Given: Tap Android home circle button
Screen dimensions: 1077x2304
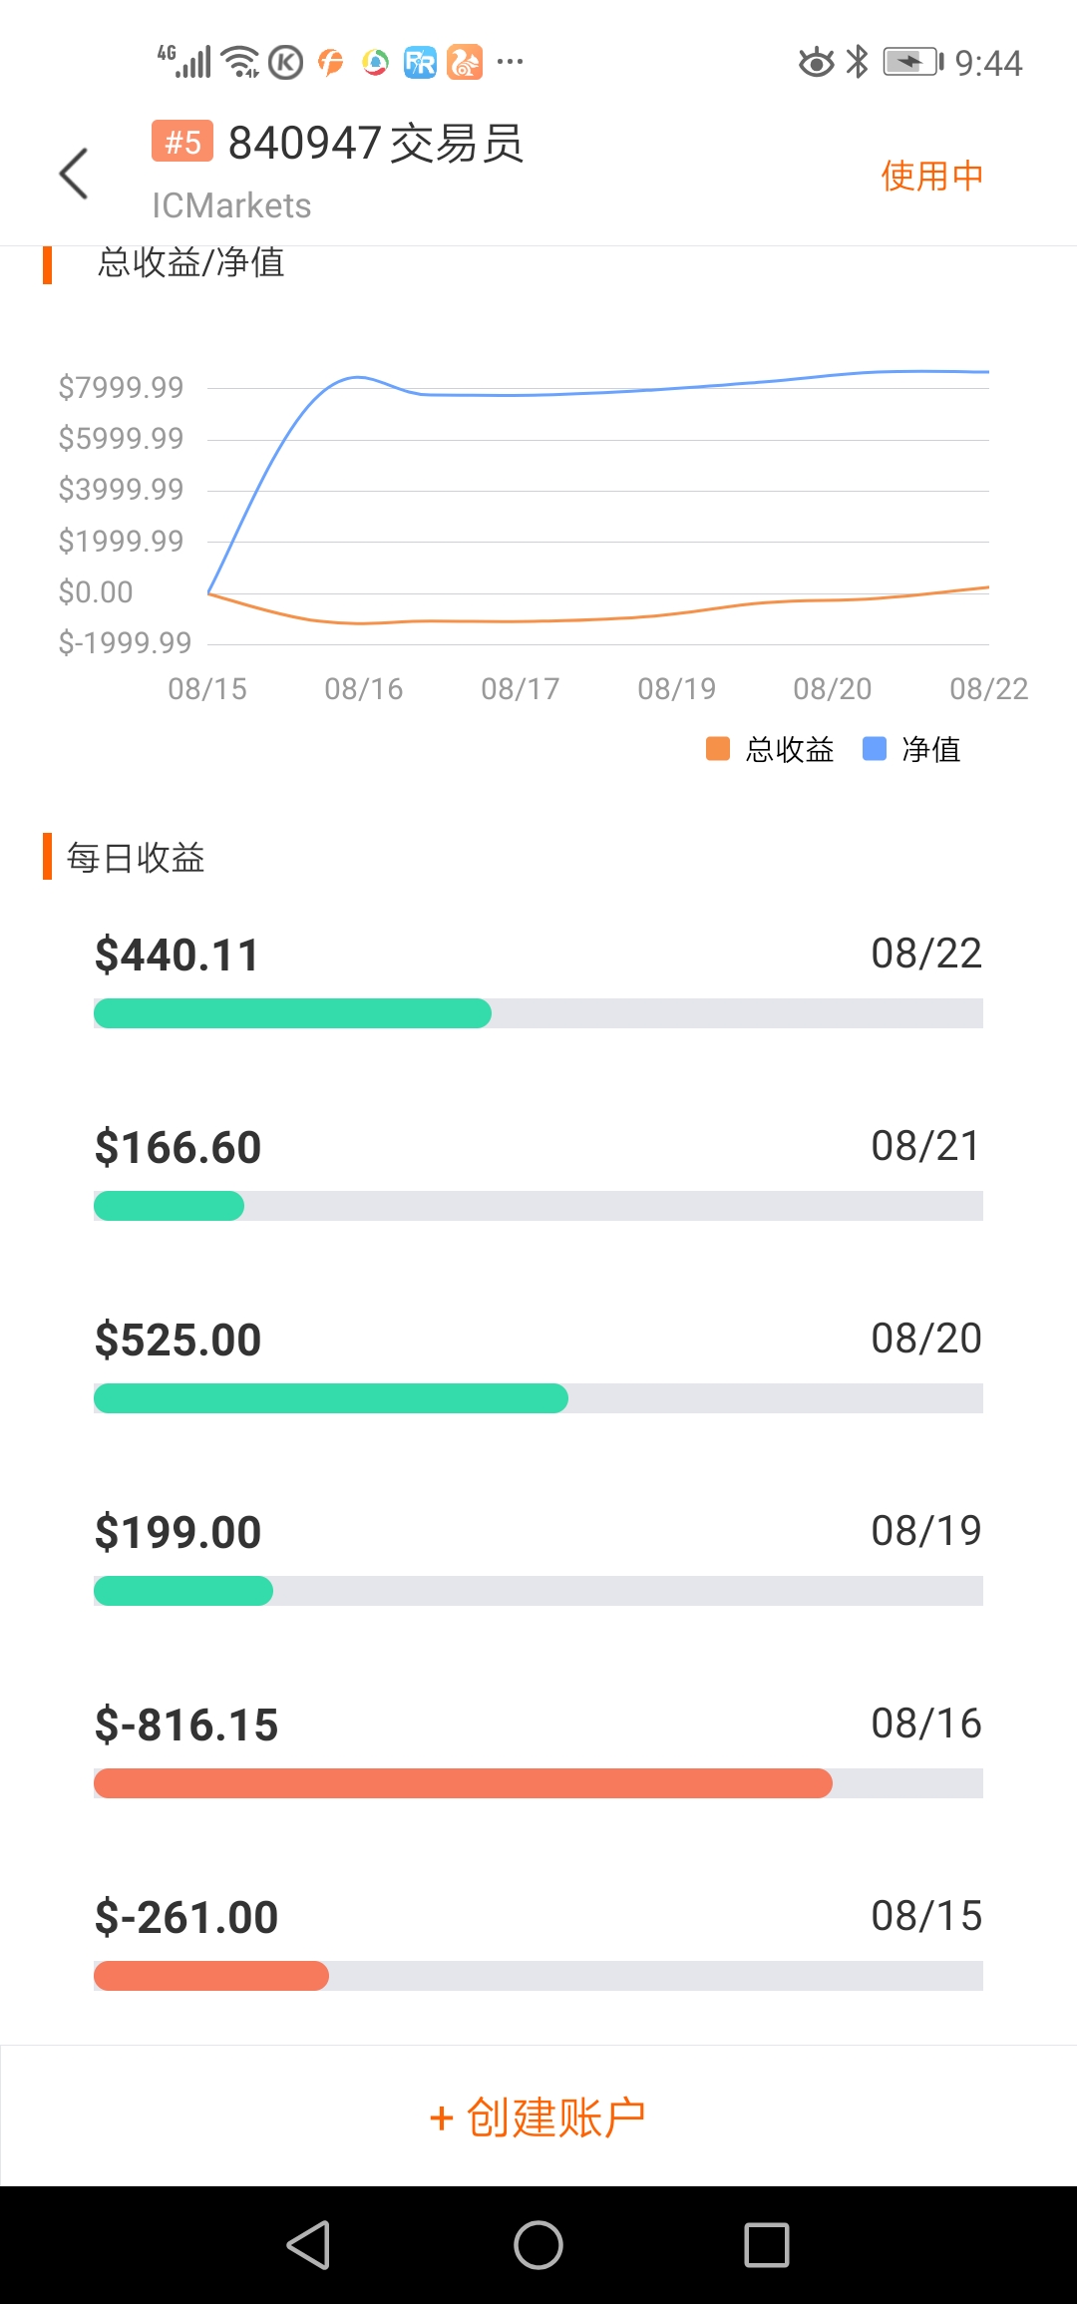Looking at the screenshot, I should (538, 2245).
